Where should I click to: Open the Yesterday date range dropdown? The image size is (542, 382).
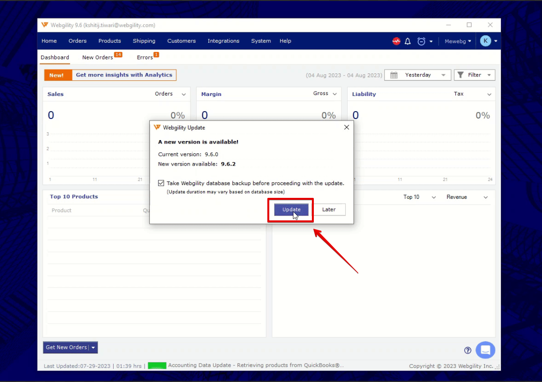[x=418, y=75]
